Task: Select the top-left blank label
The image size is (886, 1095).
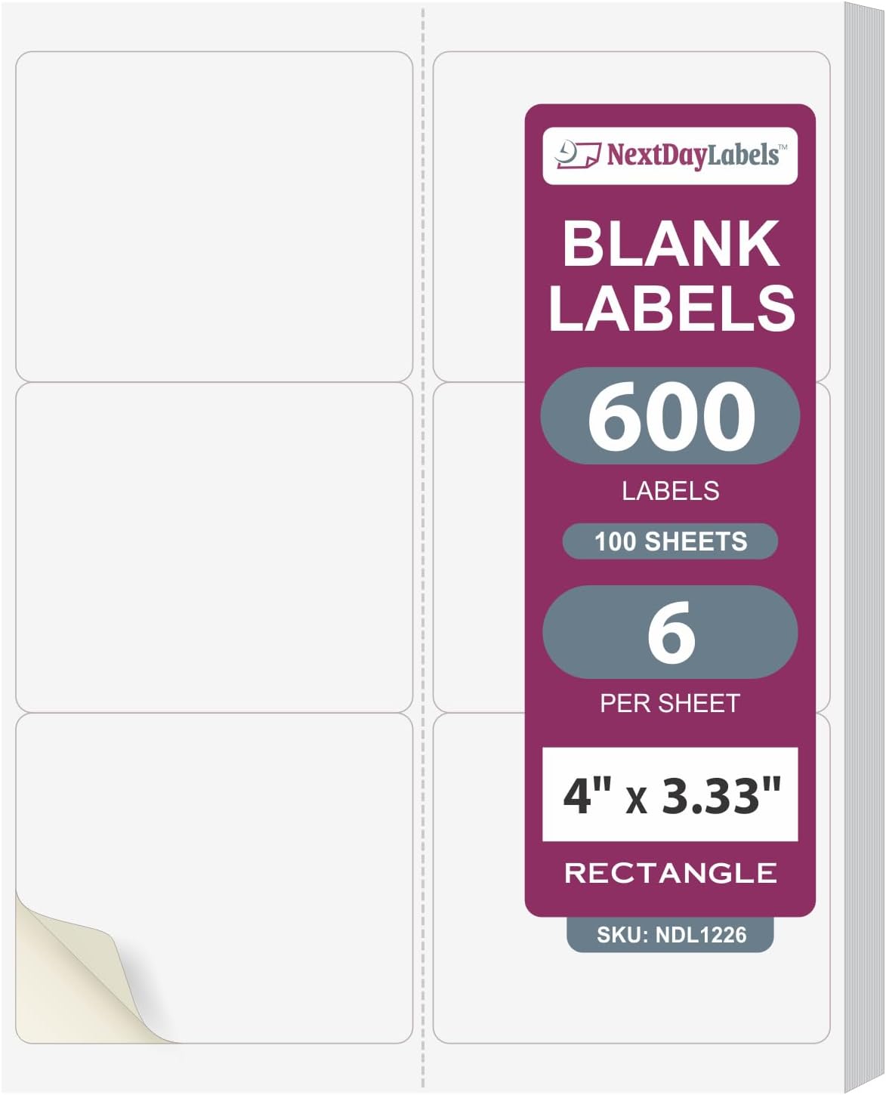Action: click(x=214, y=217)
